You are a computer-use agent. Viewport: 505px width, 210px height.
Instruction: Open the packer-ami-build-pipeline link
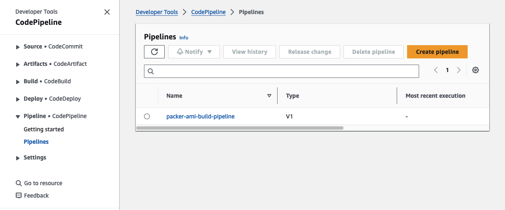[200, 116]
